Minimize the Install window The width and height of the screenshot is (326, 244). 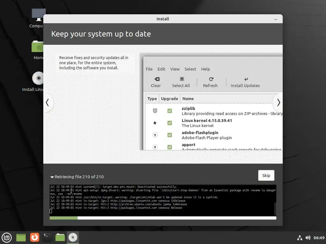276,19
